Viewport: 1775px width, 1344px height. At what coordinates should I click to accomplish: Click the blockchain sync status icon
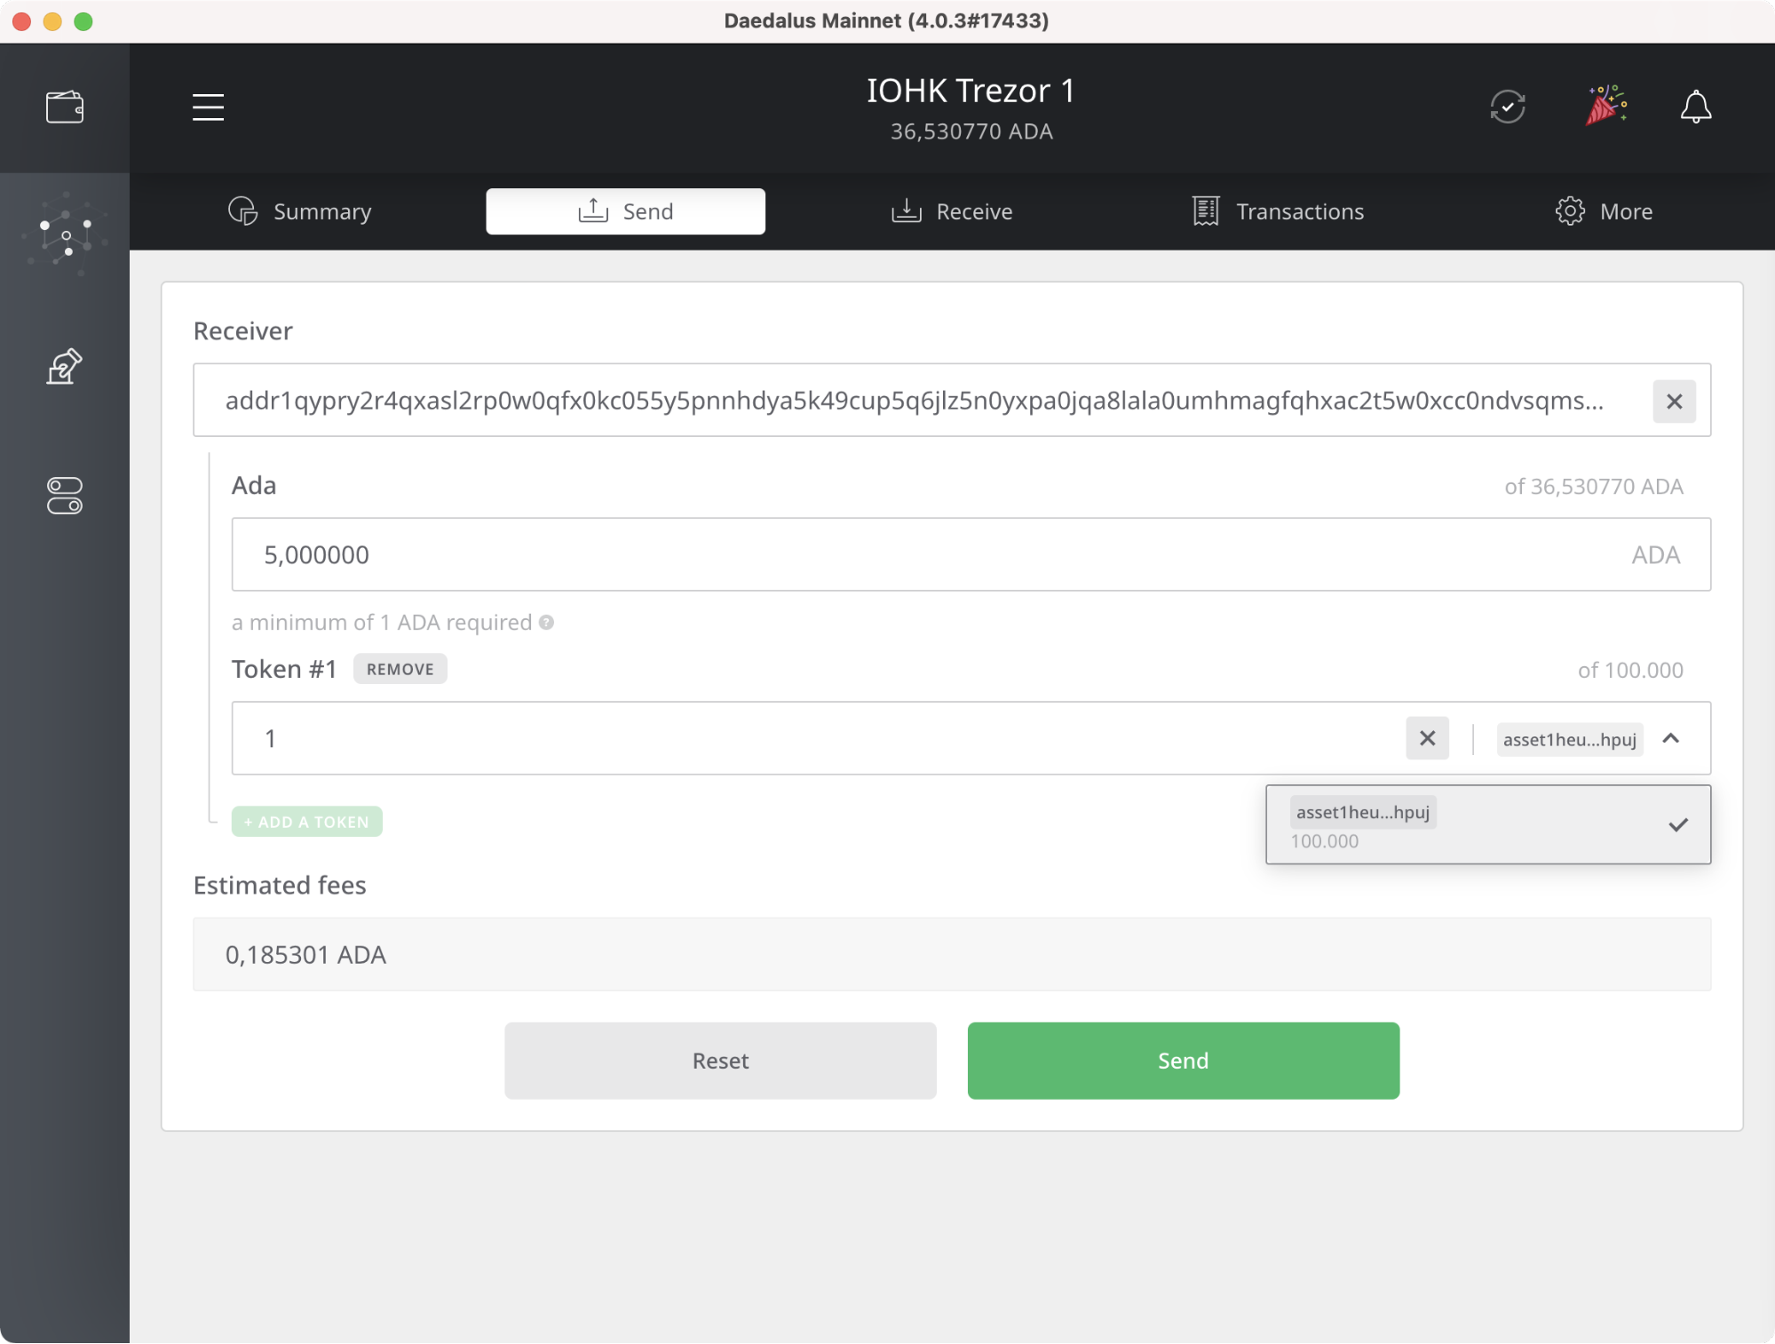[x=1507, y=107]
